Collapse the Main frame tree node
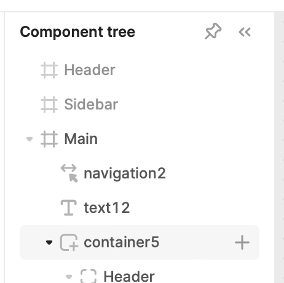The height and width of the screenshot is (283, 284). [30, 139]
